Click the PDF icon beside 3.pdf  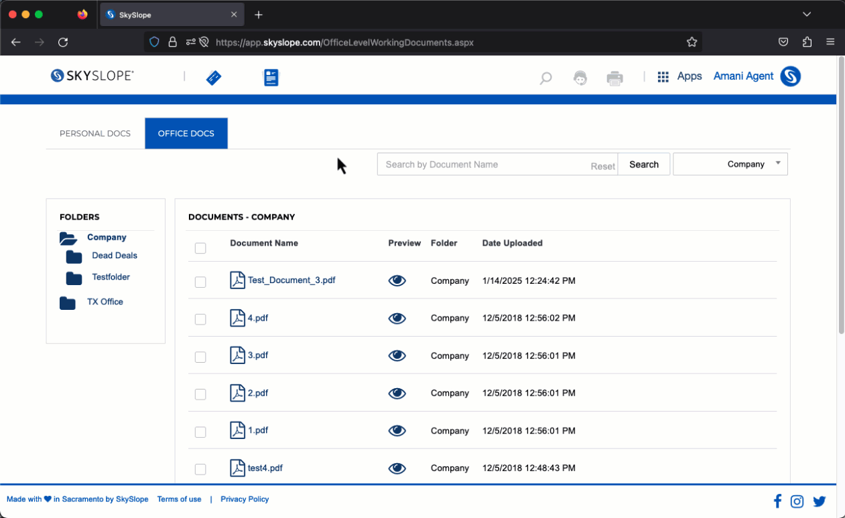pos(237,355)
